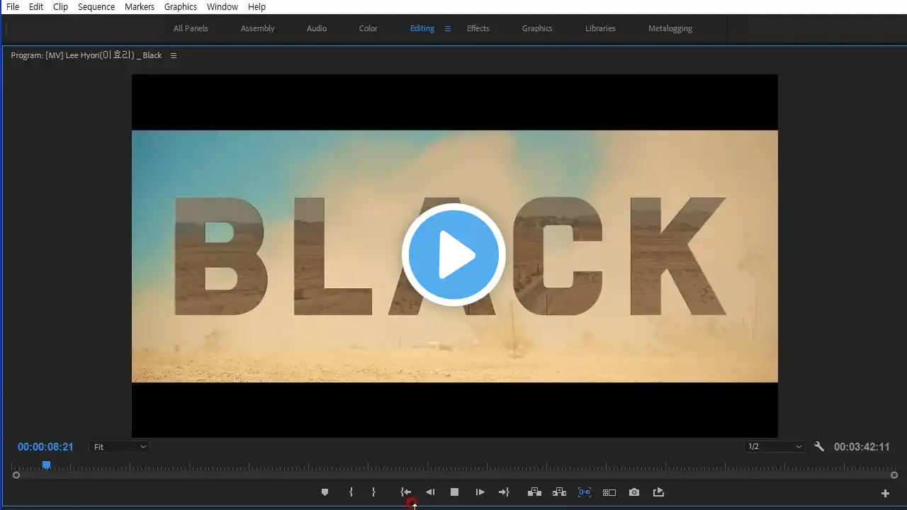This screenshot has width=907, height=510.
Task: Select the Editing workspace tab
Action: pyautogui.click(x=422, y=28)
